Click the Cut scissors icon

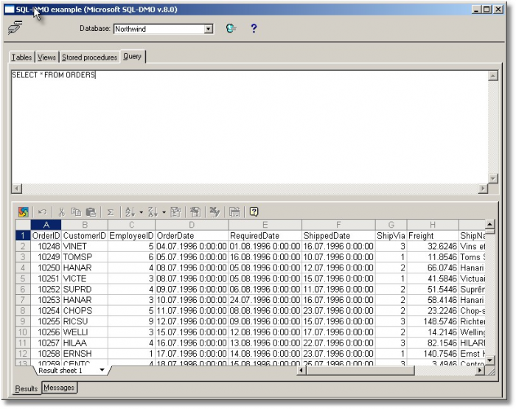click(x=61, y=212)
